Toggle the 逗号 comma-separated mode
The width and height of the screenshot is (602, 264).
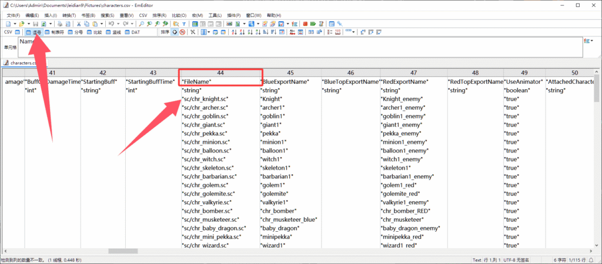pos(34,32)
